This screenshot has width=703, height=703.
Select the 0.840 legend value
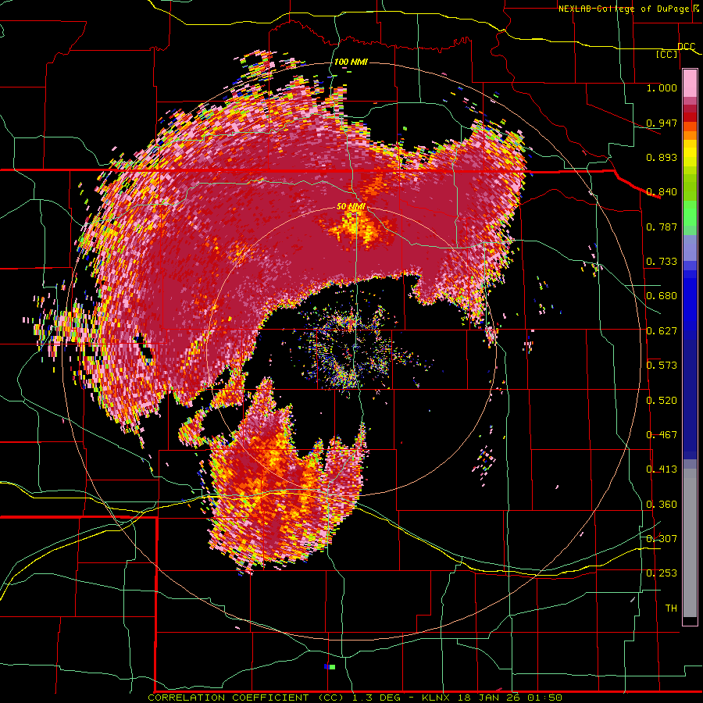click(662, 192)
